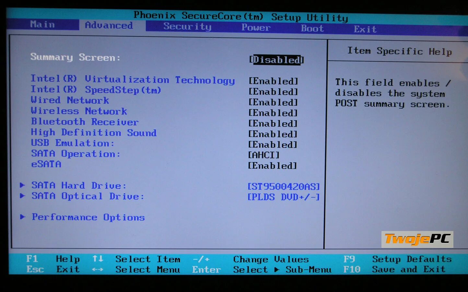Click F9 Setup Defaults in footer

(397, 259)
